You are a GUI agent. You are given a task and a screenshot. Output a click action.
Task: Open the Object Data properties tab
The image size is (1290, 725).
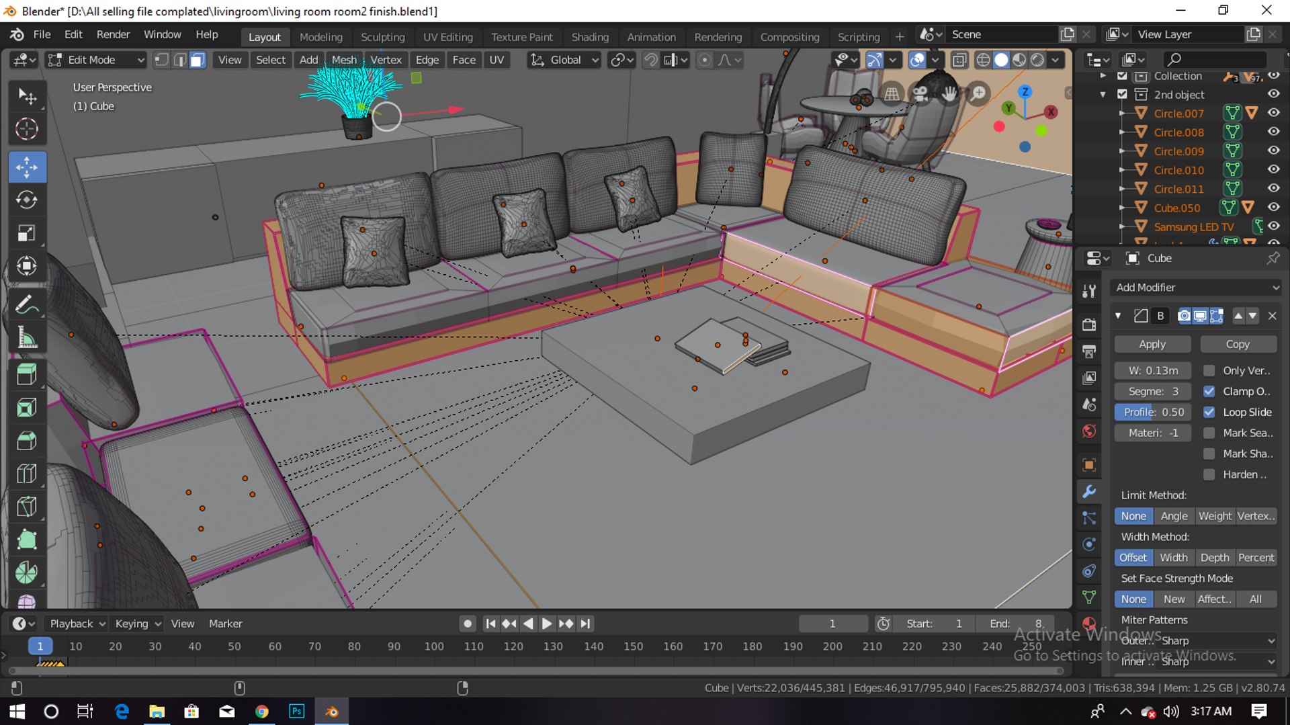[x=1089, y=597]
